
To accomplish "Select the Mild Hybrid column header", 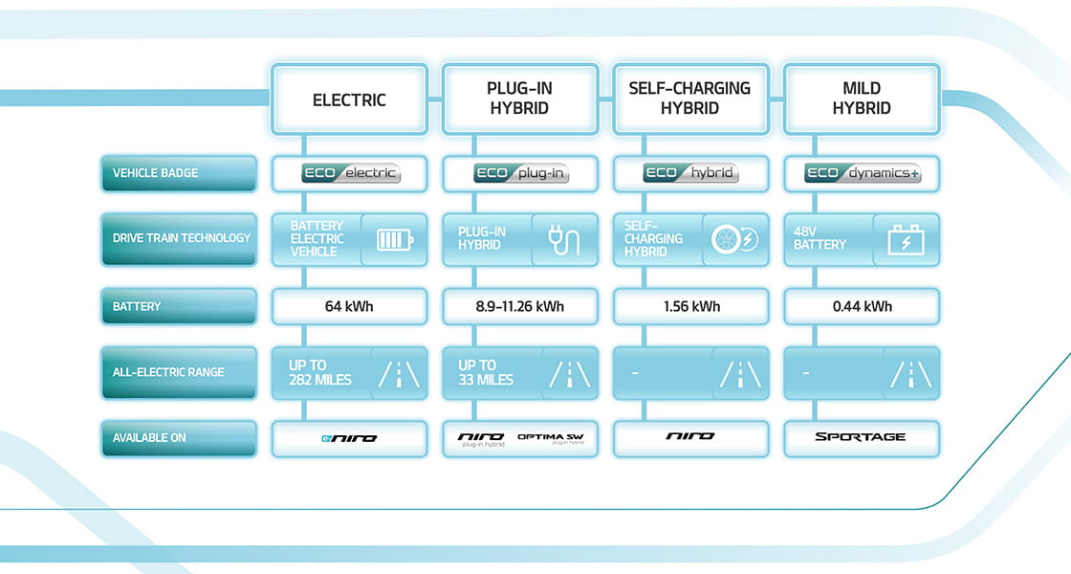I will click(x=861, y=99).
